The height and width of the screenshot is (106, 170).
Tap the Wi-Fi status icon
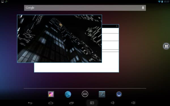[x=159, y=2]
